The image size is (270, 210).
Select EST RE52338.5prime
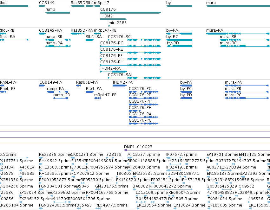coord(41,158)
